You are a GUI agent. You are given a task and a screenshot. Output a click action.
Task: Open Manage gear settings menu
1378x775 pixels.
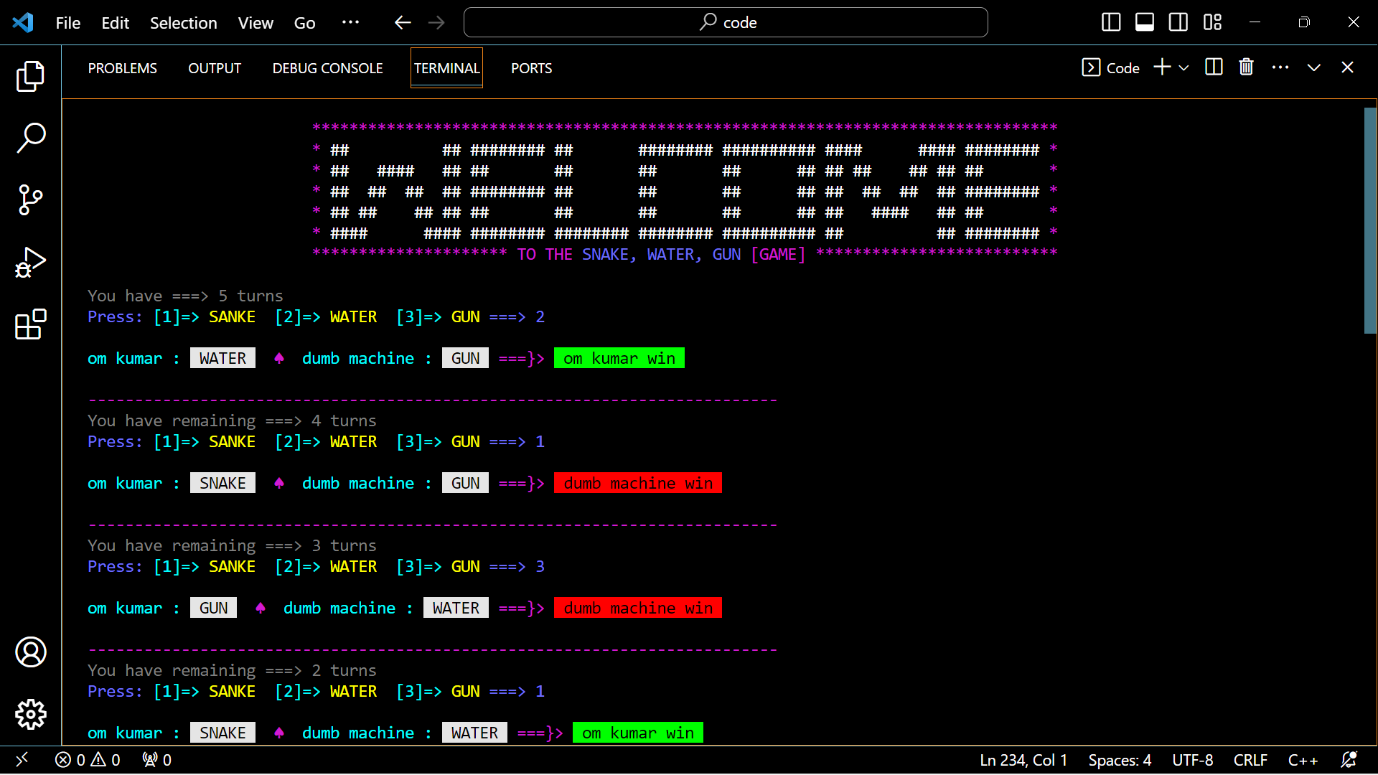click(30, 714)
